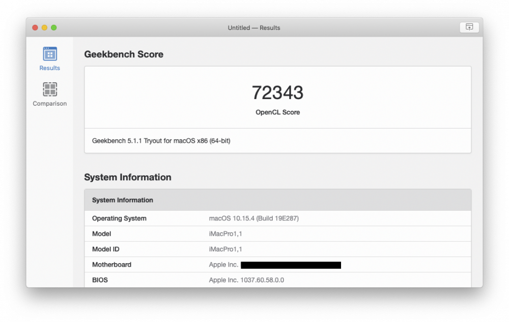Minimize the window with the yellow button
Image resolution: width=509 pixels, height=322 pixels.
click(x=44, y=27)
